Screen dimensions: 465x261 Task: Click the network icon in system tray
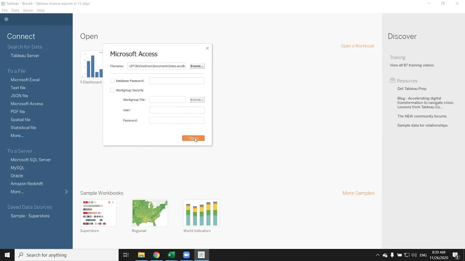(x=407, y=255)
